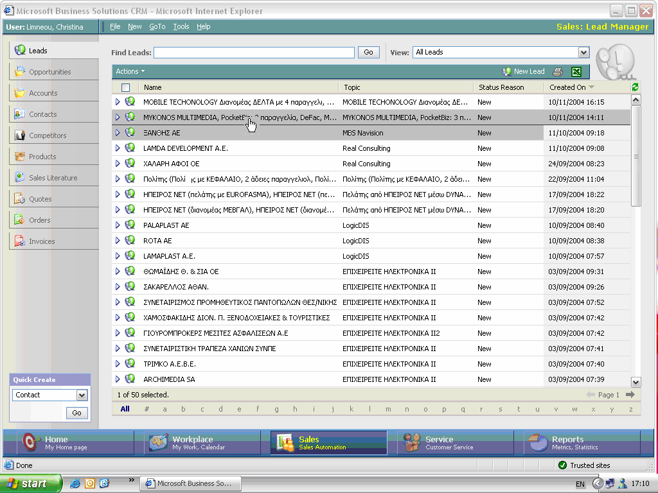This screenshot has height=493, width=658.
Task: Go to next page arrow
Action: [x=630, y=395]
